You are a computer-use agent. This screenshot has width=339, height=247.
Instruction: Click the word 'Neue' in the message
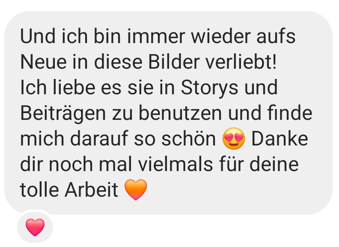coord(43,61)
